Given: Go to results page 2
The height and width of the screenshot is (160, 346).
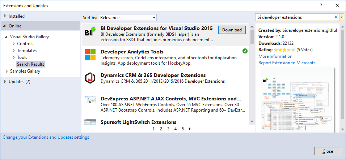Looking at the screenshot, I should click(x=161, y=129).
